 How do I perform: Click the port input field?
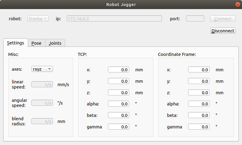195,18
